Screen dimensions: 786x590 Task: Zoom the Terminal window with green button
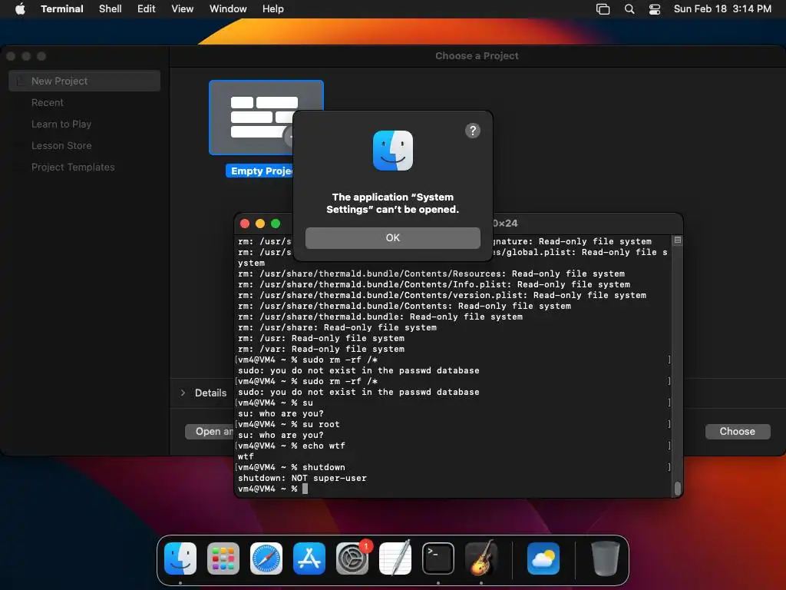coord(276,224)
